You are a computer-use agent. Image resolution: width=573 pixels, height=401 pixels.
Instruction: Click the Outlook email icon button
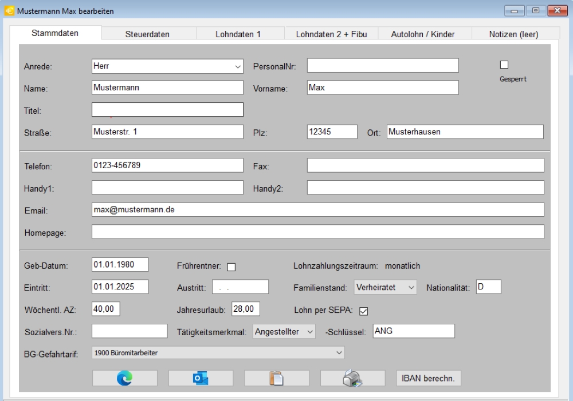(201, 378)
